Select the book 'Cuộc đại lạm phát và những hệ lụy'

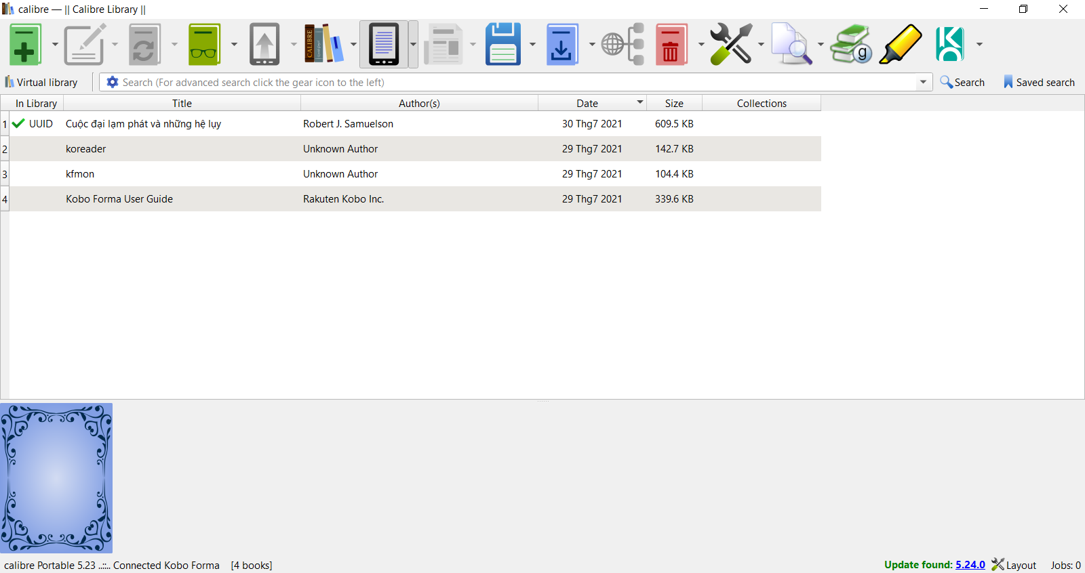pos(143,123)
